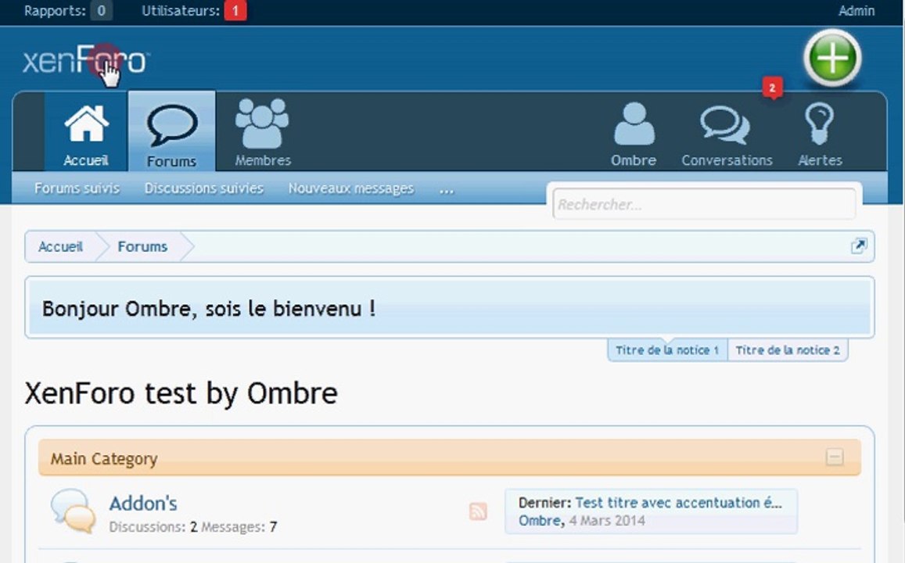
Task: Open the Accueil home tab
Action: 86,134
